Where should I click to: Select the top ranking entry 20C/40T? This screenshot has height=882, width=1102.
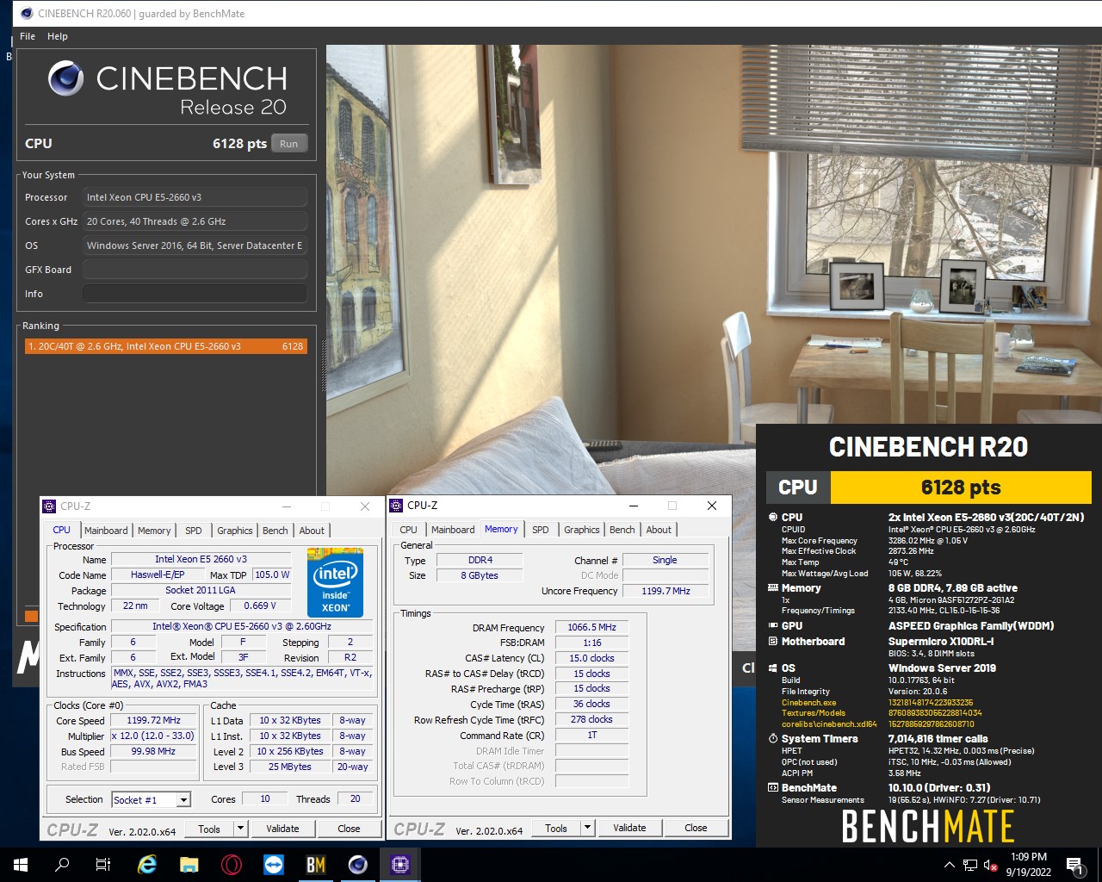point(165,346)
